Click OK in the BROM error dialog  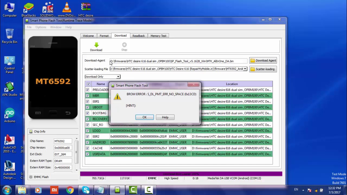pyautogui.click(x=144, y=117)
